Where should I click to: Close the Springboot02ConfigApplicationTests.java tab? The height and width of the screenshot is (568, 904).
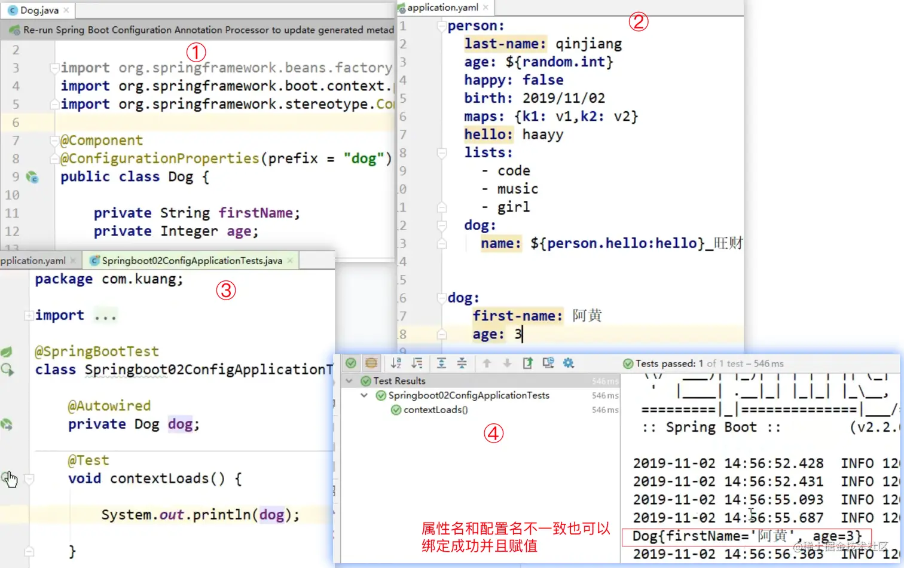click(290, 261)
